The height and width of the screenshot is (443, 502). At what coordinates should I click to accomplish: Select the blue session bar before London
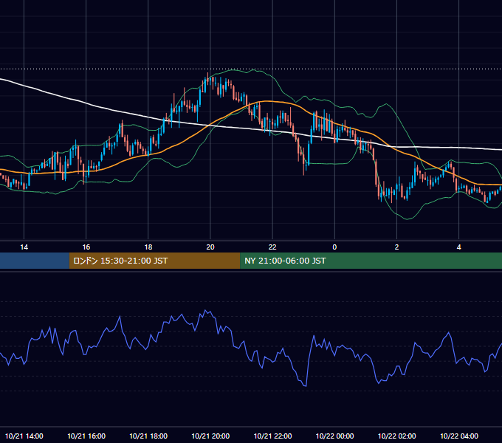35,261
